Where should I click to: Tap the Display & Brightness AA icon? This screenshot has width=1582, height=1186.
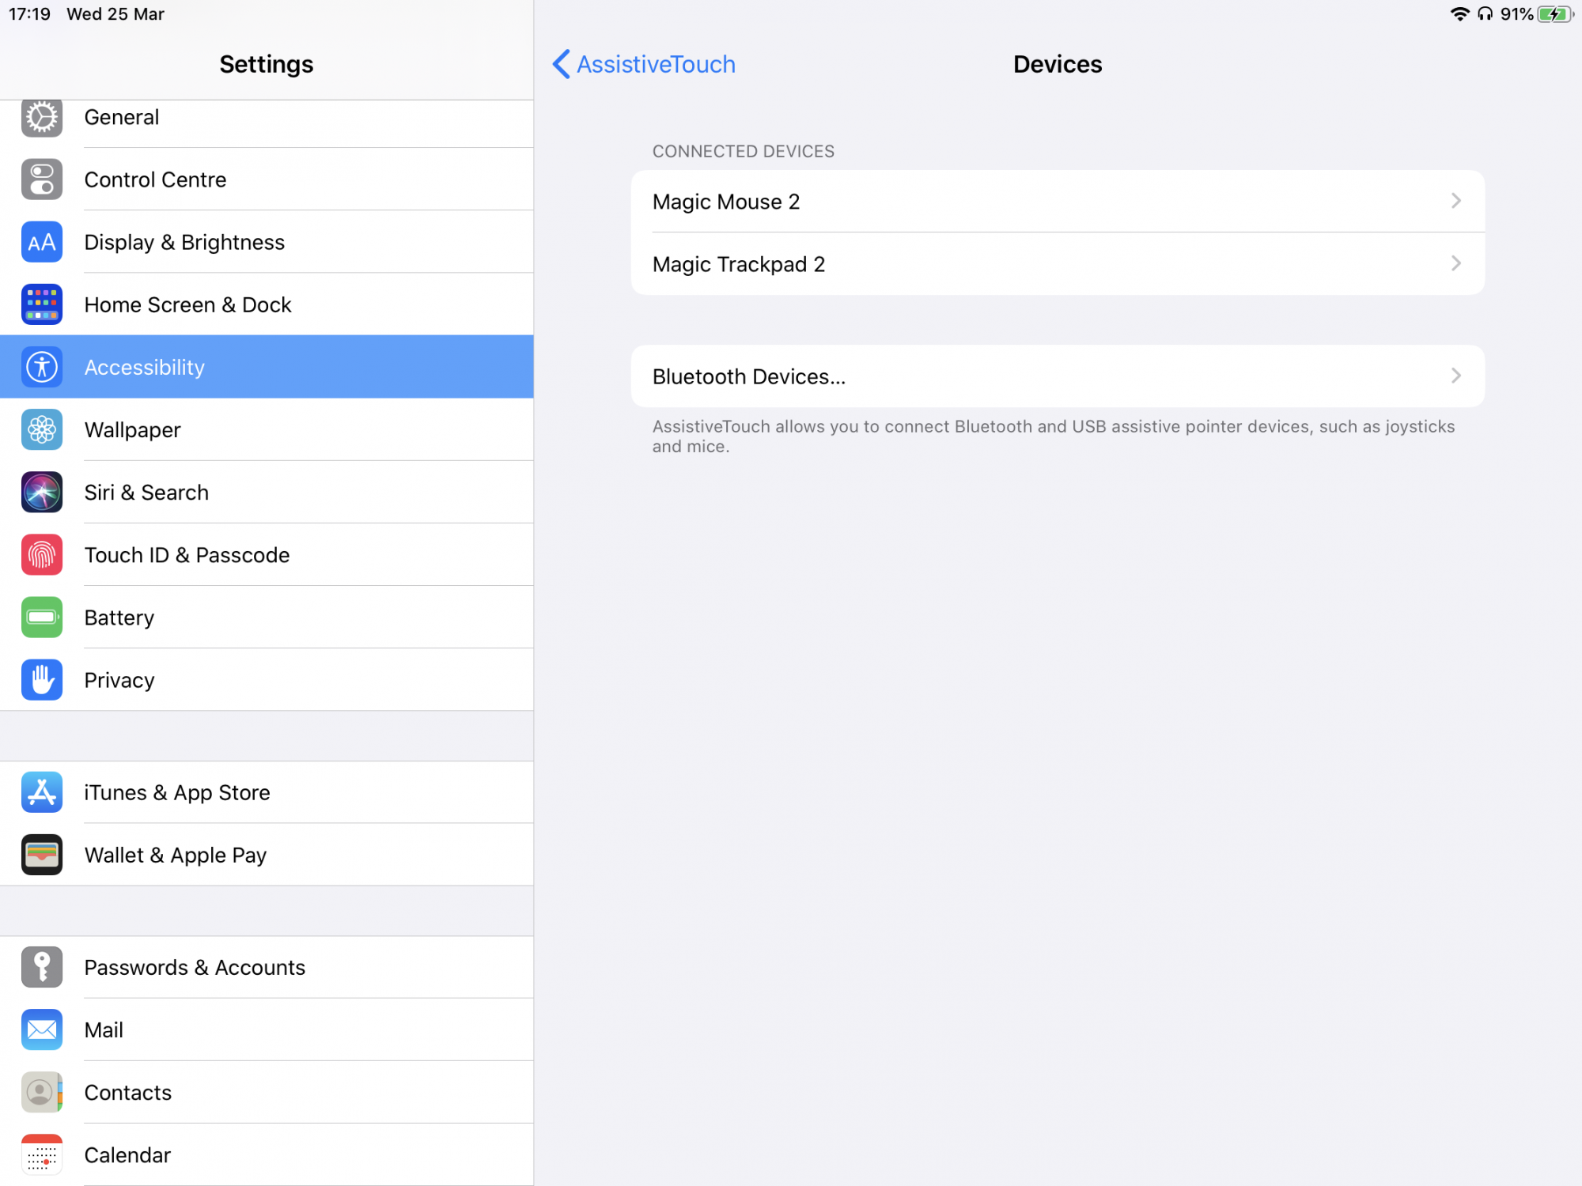(42, 242)
